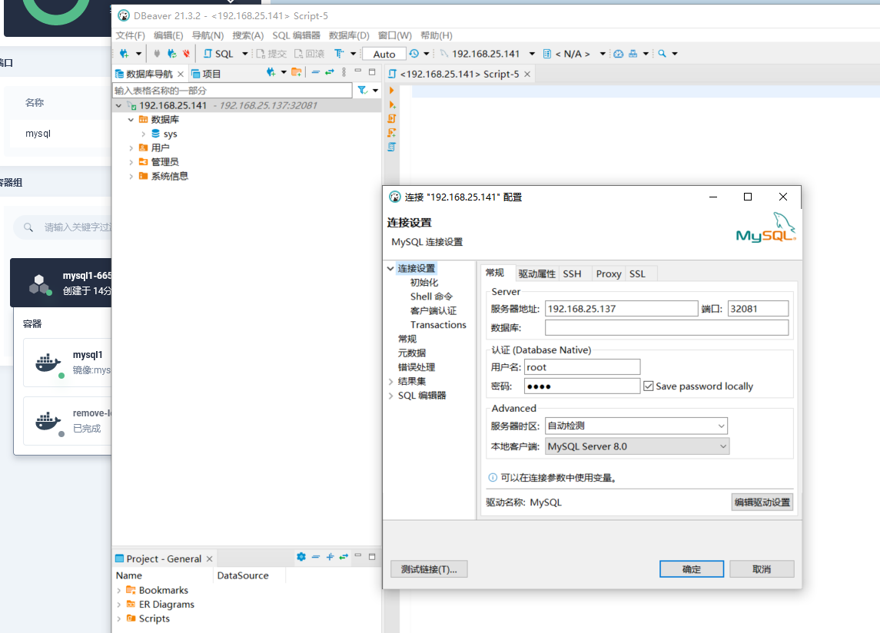Click the 服务器地址 input field
The image size is (880, 633).
pyautogui.click(x=621, y=309)
